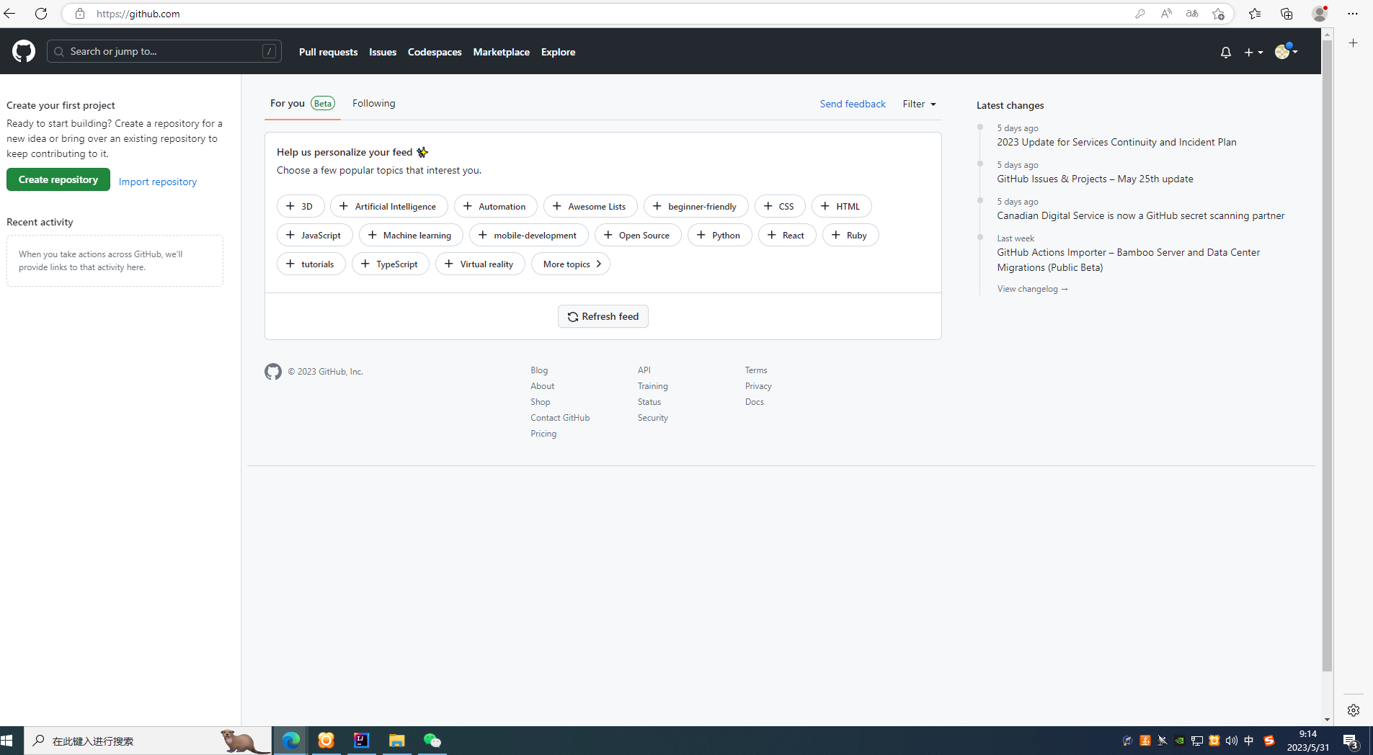The image size is (1373, 755).
Task: Open IntelliJ IDEA from the taskbar
Action: (x=361, y=741)
